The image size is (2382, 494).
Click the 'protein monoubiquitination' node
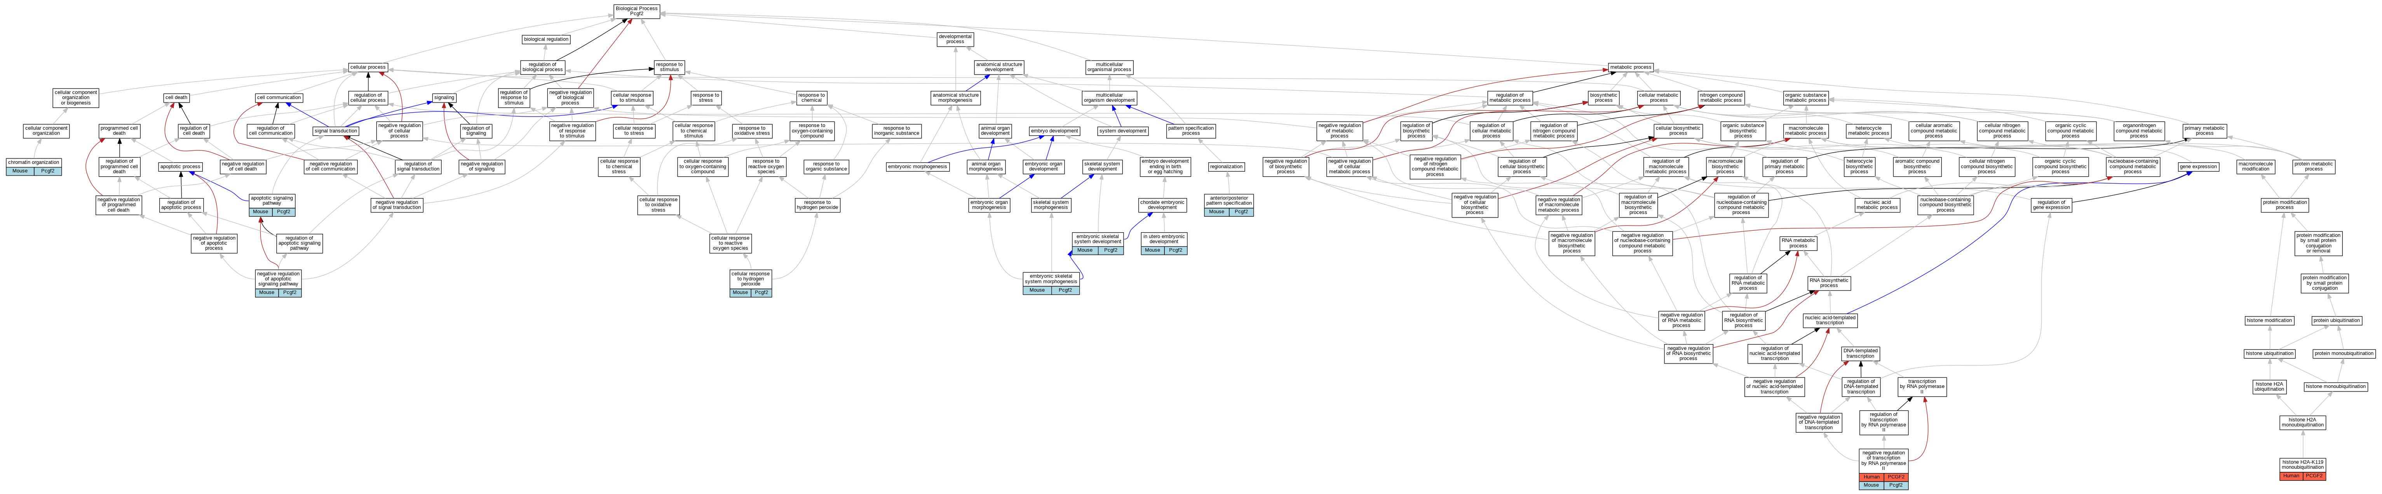click(2343, 353)
